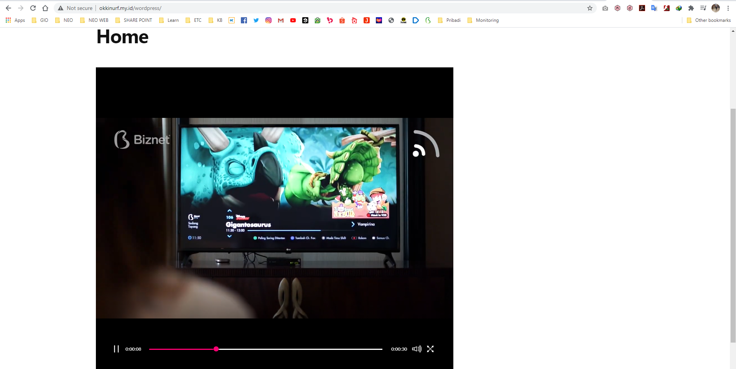
Task: Click the Home page heading
Action: tap(122, 37)
